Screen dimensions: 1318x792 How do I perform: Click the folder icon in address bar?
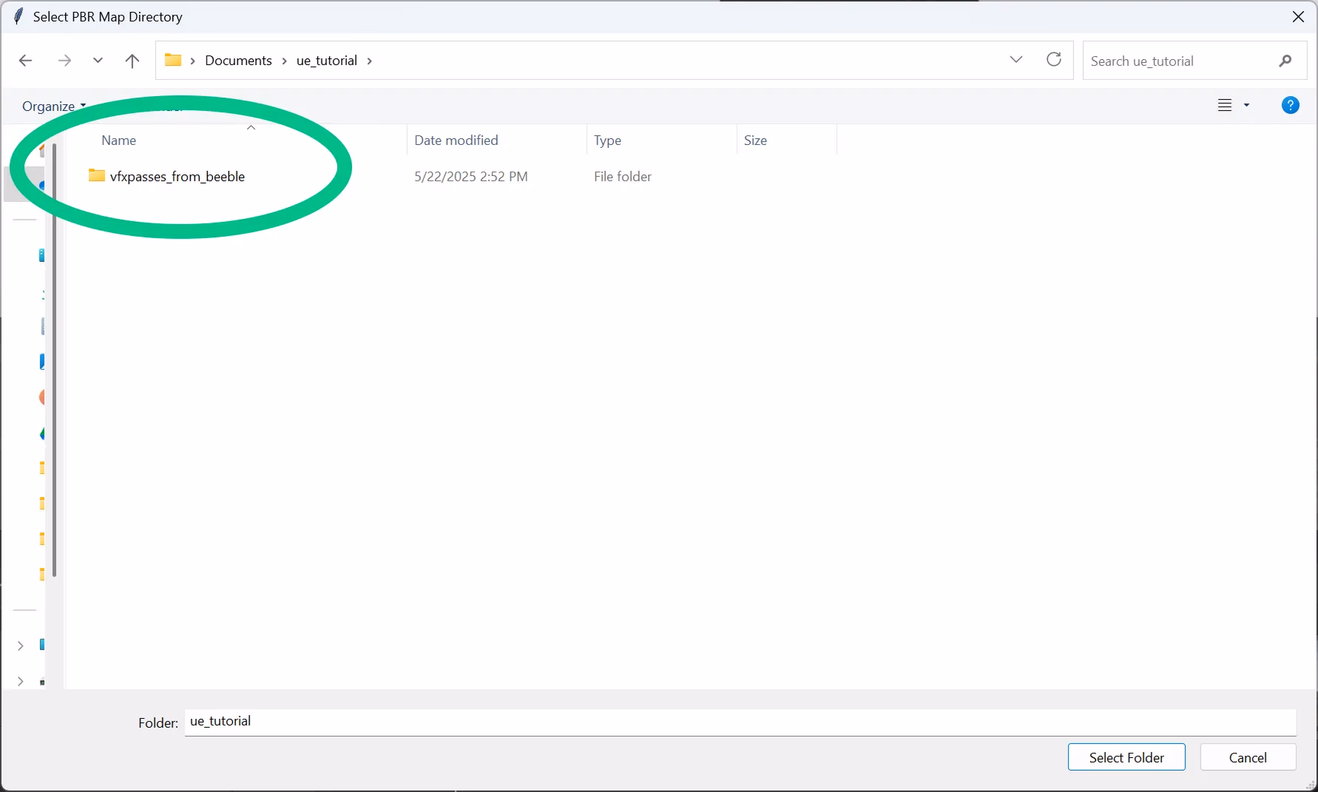173,61
